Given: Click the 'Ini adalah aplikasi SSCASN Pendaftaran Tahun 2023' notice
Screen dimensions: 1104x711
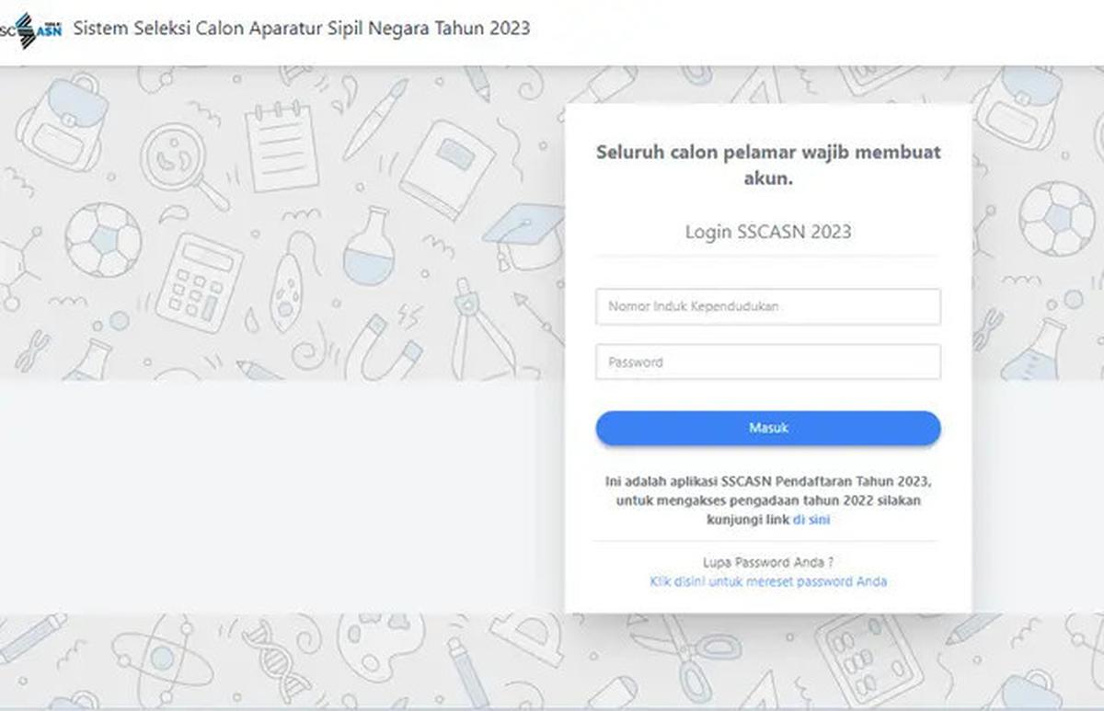Looking at the screenshot, I should [x=768, y=500].
